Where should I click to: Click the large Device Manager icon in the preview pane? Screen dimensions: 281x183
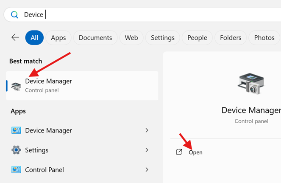pyautogui.click(x=250, y=82)
